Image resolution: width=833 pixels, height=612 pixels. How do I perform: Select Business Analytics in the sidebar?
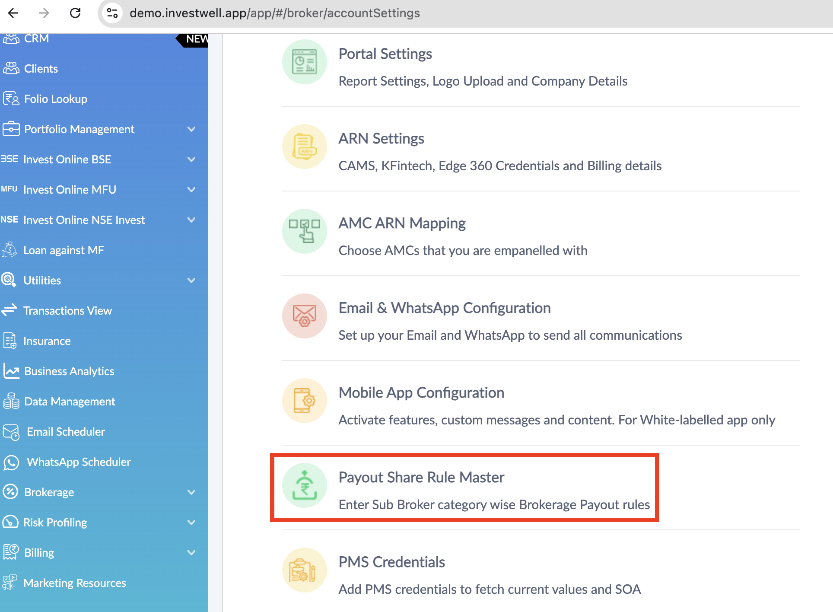pos(69,371)
